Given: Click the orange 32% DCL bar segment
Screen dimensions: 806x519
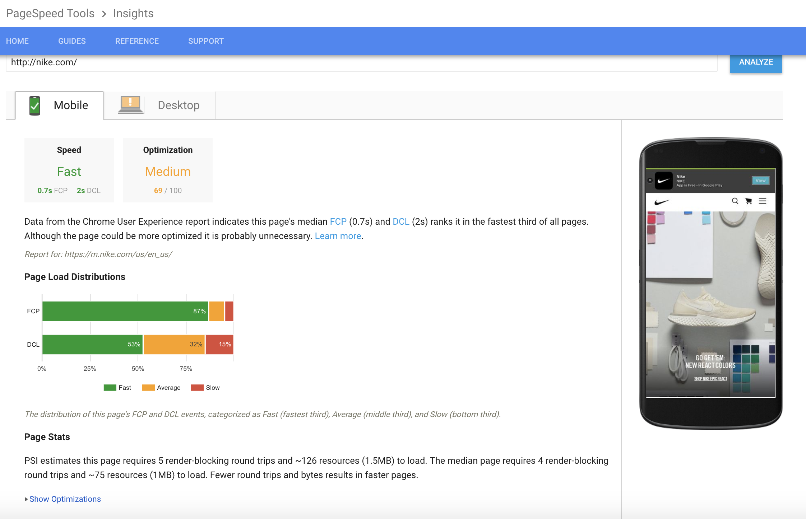Looking at the screenshot, I should click(174, 344).
